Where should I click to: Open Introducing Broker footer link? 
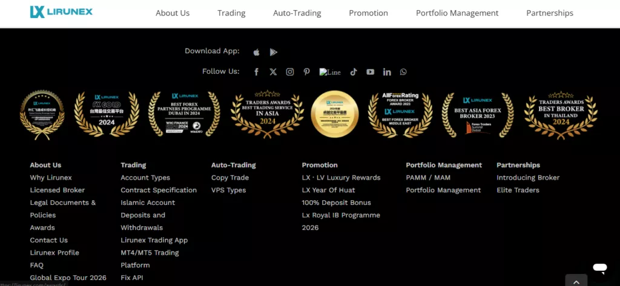(528, 178)
